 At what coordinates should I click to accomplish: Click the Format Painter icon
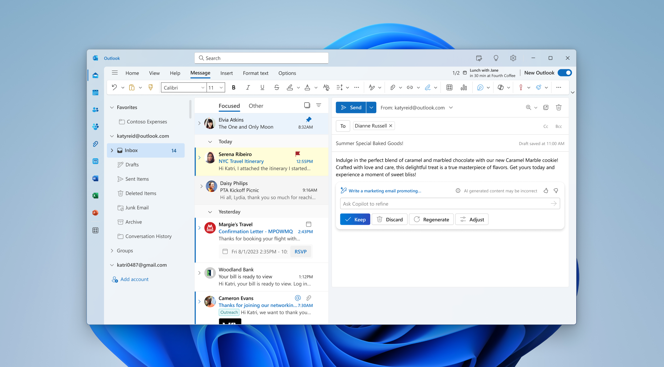151,87
